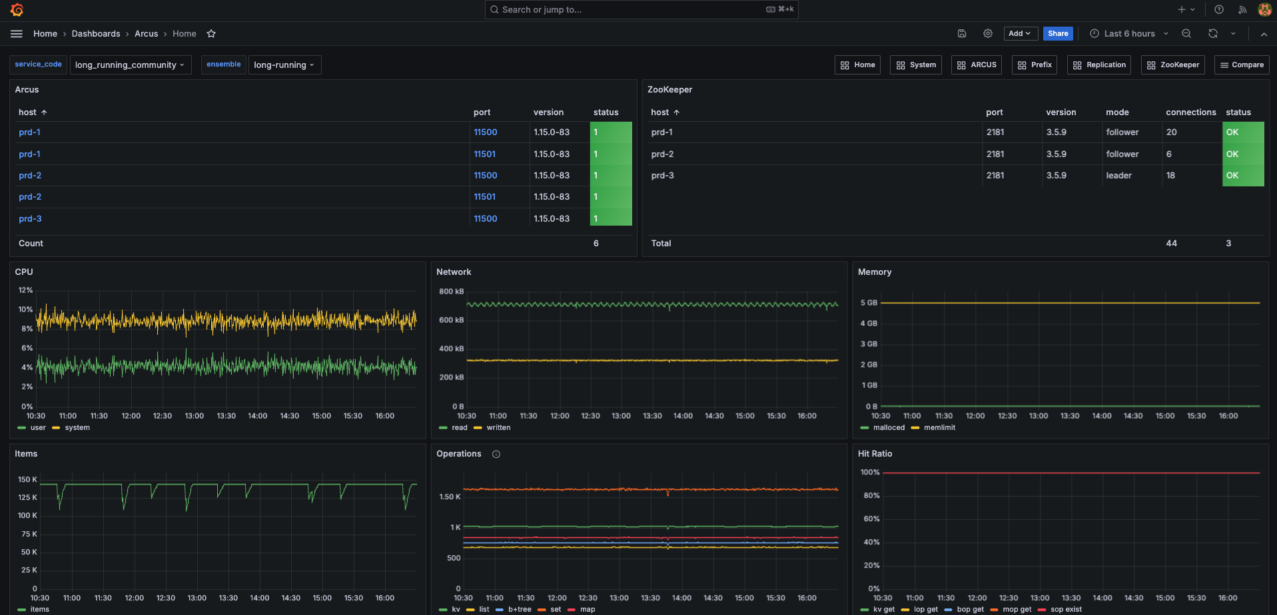Open dashboard settings gear icon
1277x615 pixels.
point(988,34)
